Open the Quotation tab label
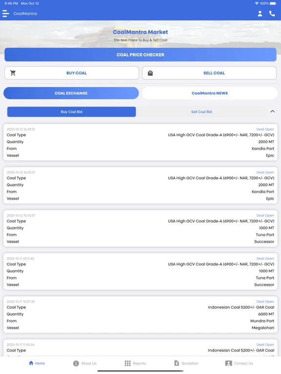 pyautogui.click(x=189, y=363)
